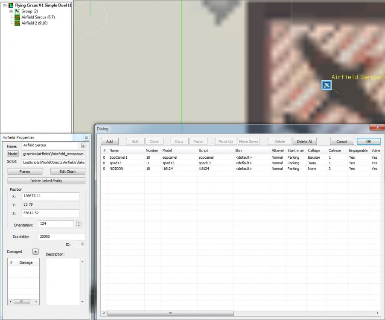
Task: Click the Description text area
Action: pyautogui.click(x=63, y=281)
